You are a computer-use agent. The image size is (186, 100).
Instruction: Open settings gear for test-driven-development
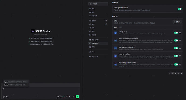tap(180, 48)
